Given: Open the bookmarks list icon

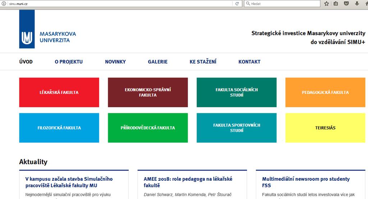Looking at the screenshot, I should pyautogui.click(x=336, y=4).
